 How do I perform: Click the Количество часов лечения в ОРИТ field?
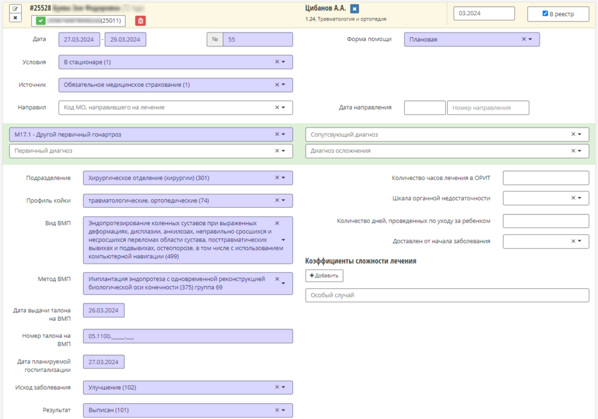(x=546, y=178)
